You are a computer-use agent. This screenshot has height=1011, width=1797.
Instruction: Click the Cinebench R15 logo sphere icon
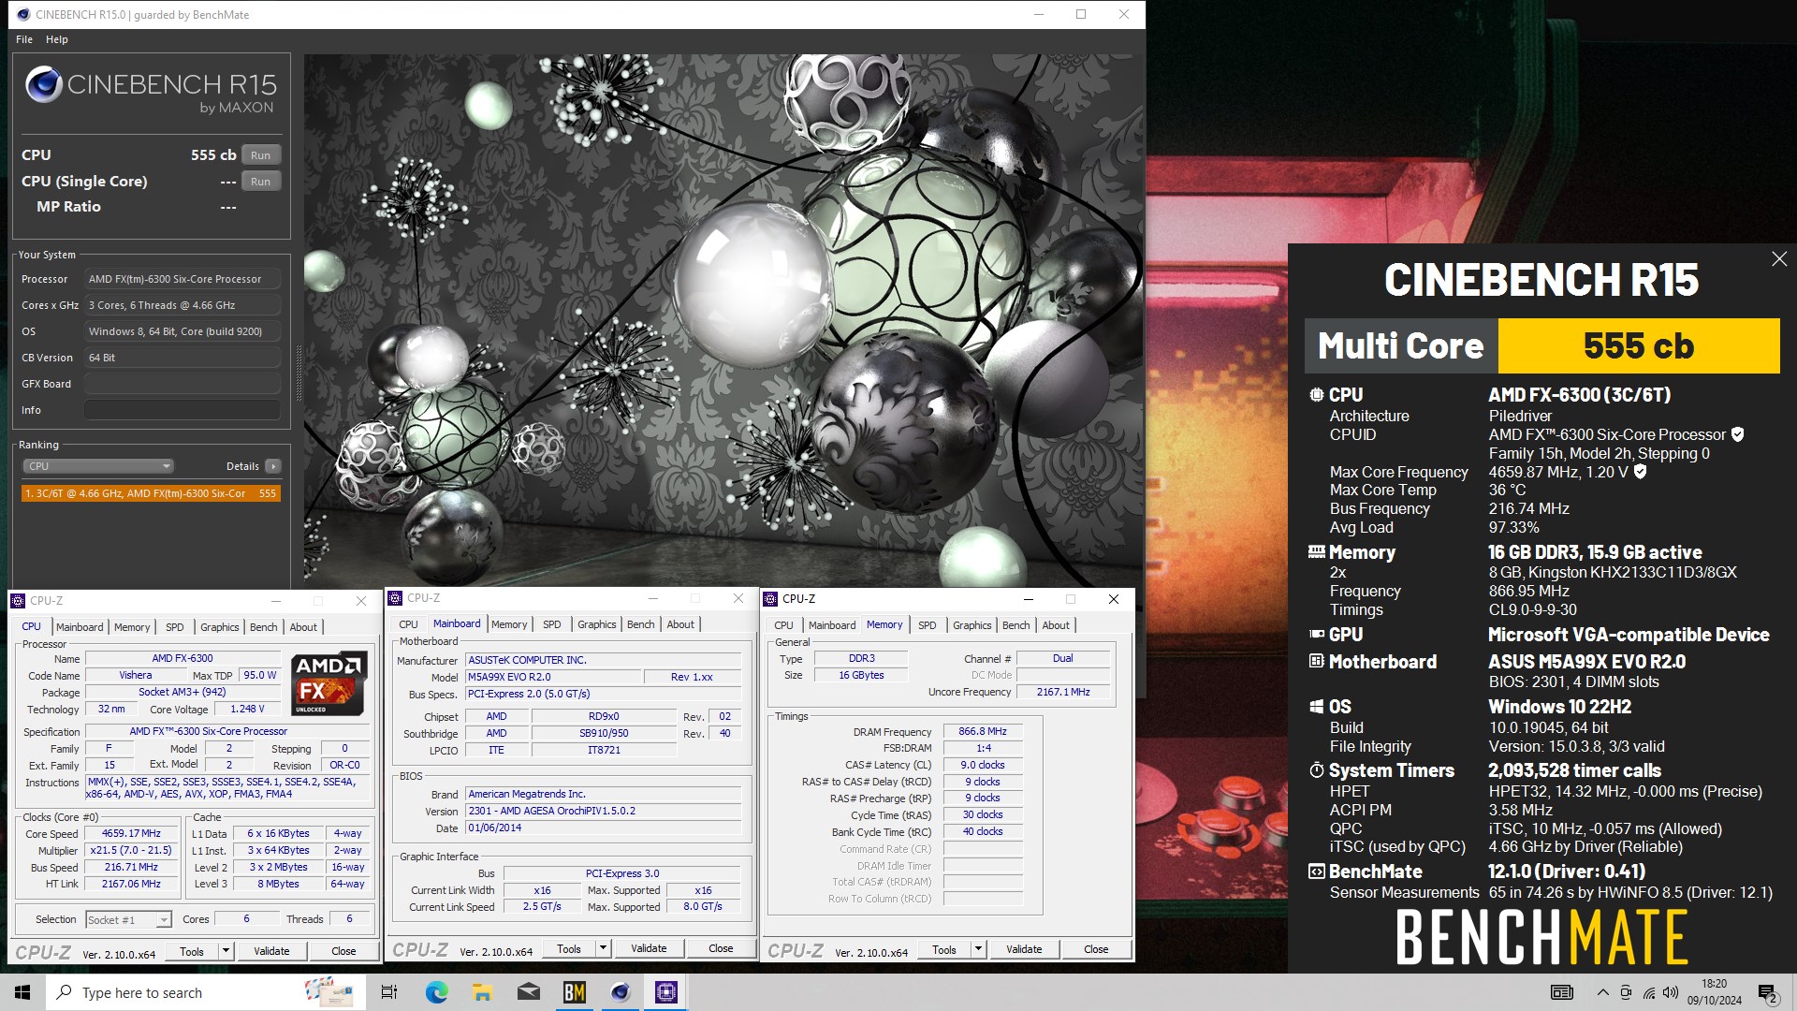43,84
